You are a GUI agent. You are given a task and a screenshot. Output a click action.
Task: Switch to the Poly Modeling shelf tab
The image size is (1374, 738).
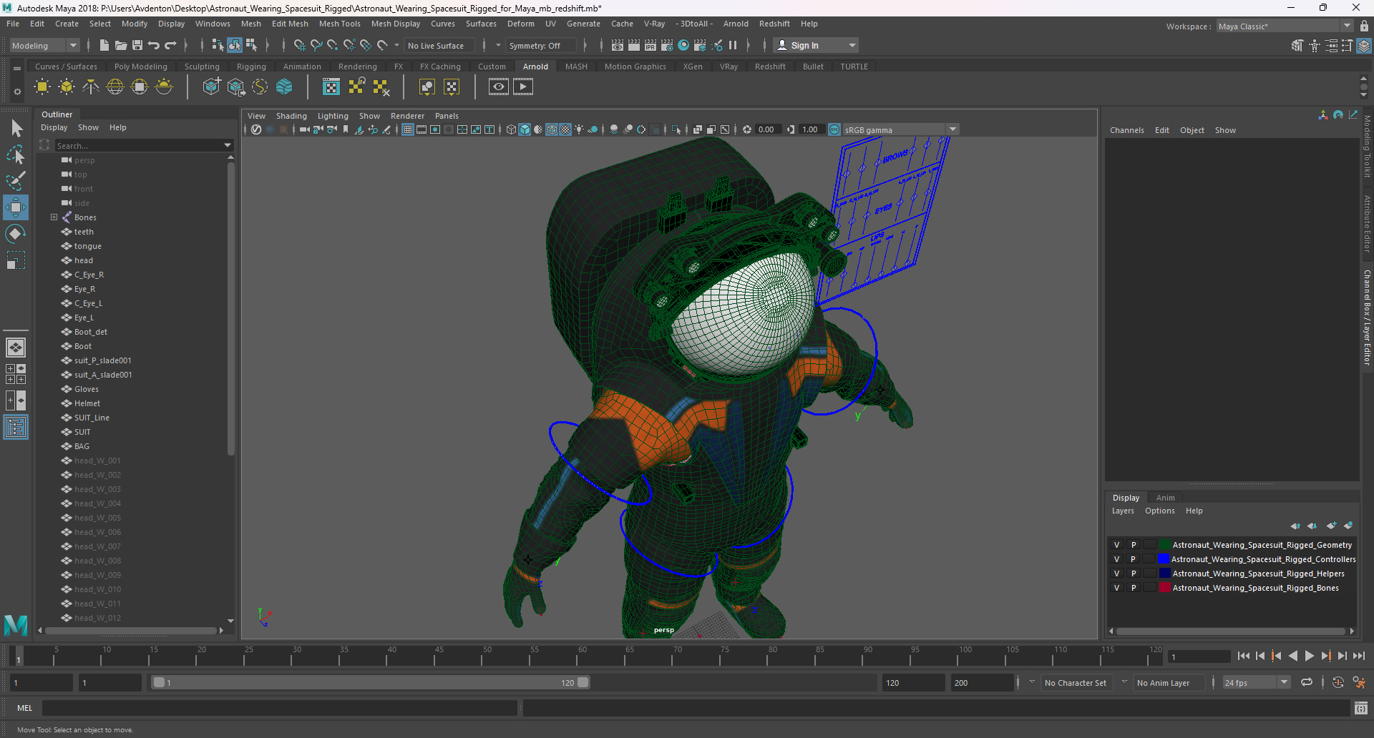pyautogui.click(x=140, y=67)
